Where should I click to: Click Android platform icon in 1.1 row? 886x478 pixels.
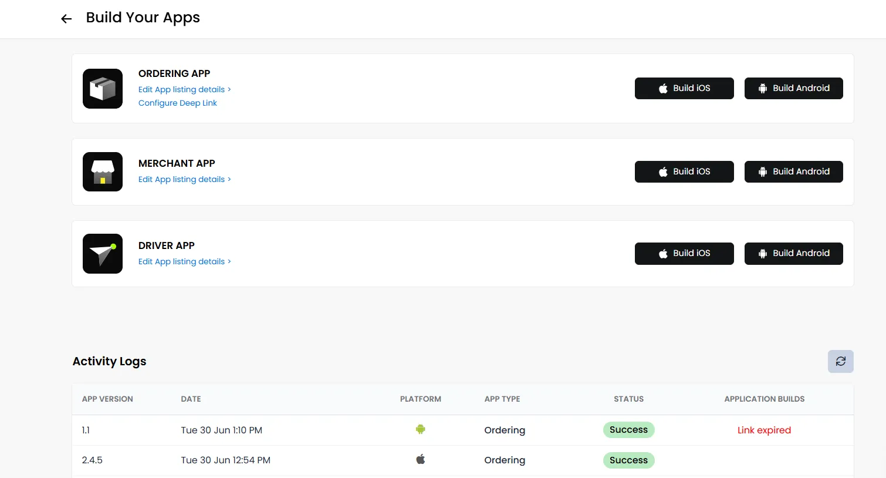click(421, 429)
